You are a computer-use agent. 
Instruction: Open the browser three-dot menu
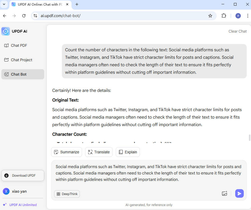click(x=248, y=16)
